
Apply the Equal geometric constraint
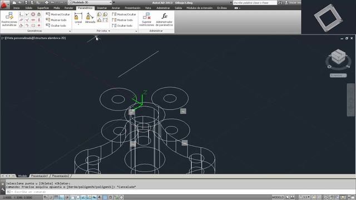click(x=39, y=26)
